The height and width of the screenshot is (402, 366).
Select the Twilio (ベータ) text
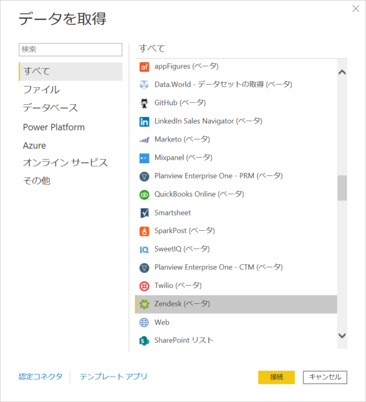point(178,286)
